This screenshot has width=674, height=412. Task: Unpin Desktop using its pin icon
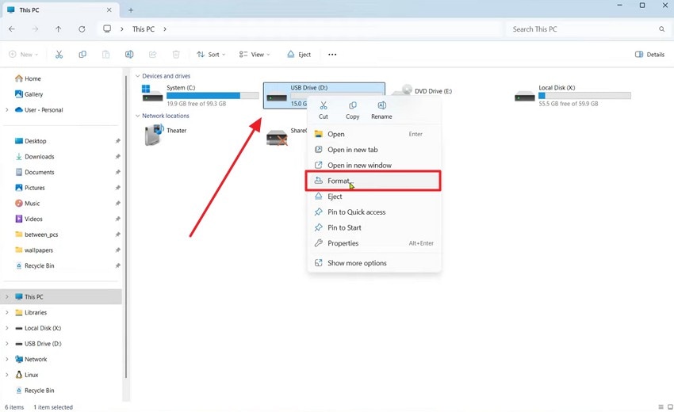point(118,141)
